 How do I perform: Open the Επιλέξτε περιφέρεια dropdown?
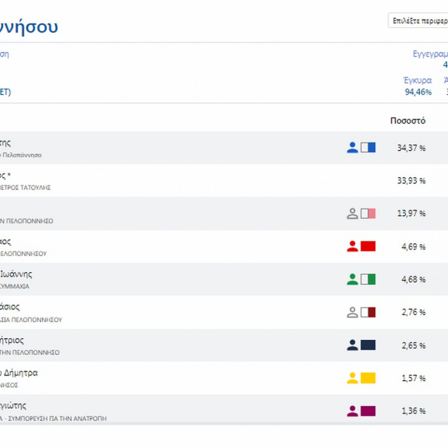click(x=418, y=21)
